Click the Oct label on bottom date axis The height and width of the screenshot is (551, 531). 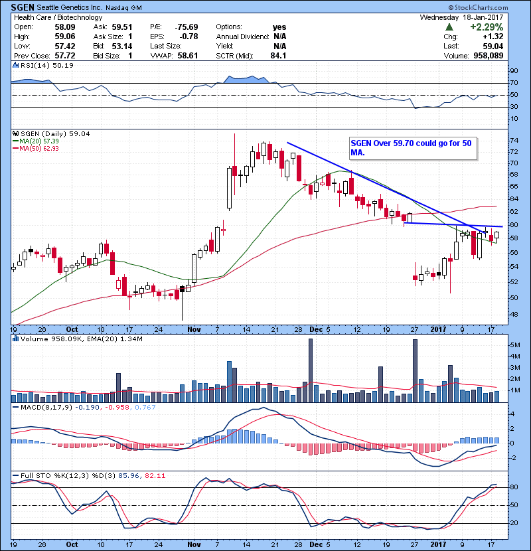point(72,544)
